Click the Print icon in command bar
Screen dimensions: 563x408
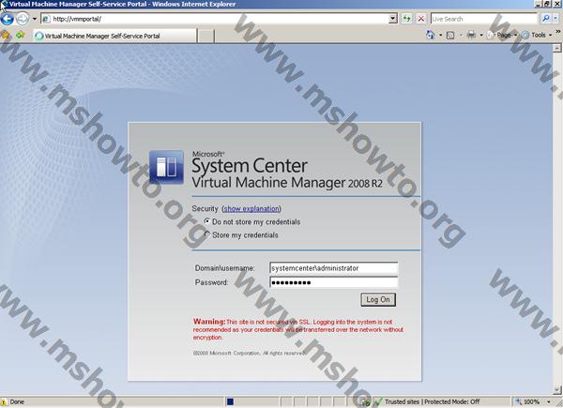[471, 35]
